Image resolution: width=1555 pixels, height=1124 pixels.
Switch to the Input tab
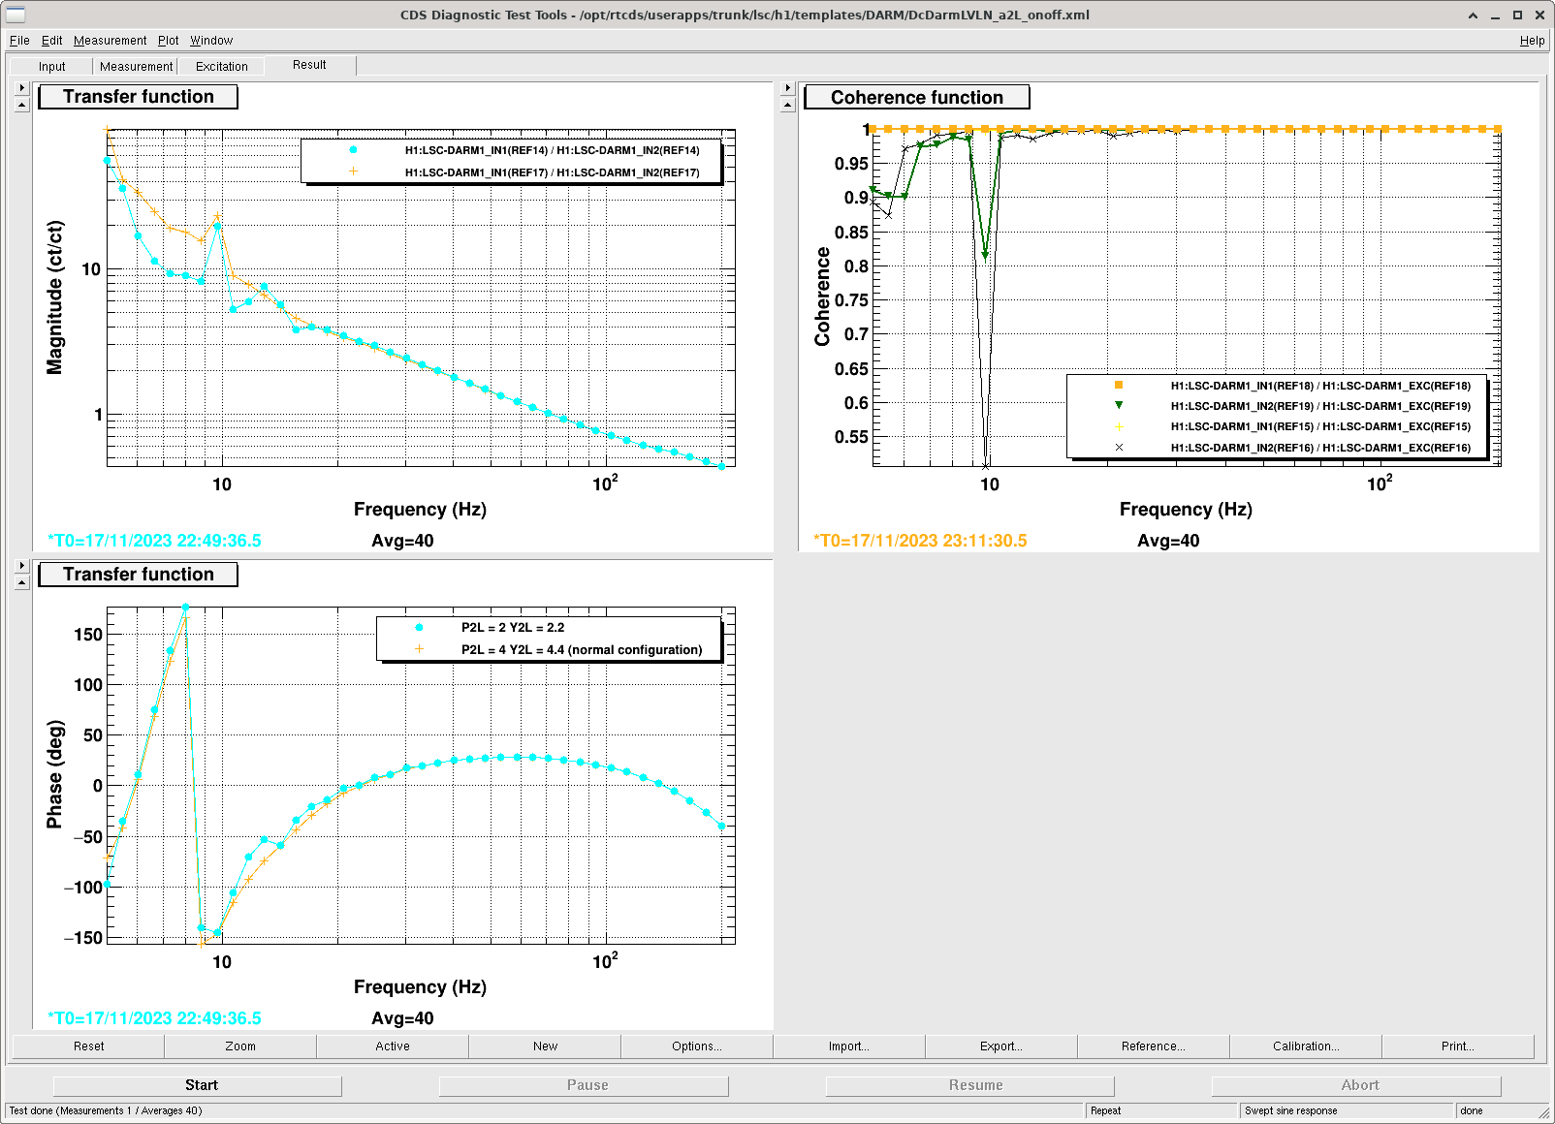click(52, 67)
